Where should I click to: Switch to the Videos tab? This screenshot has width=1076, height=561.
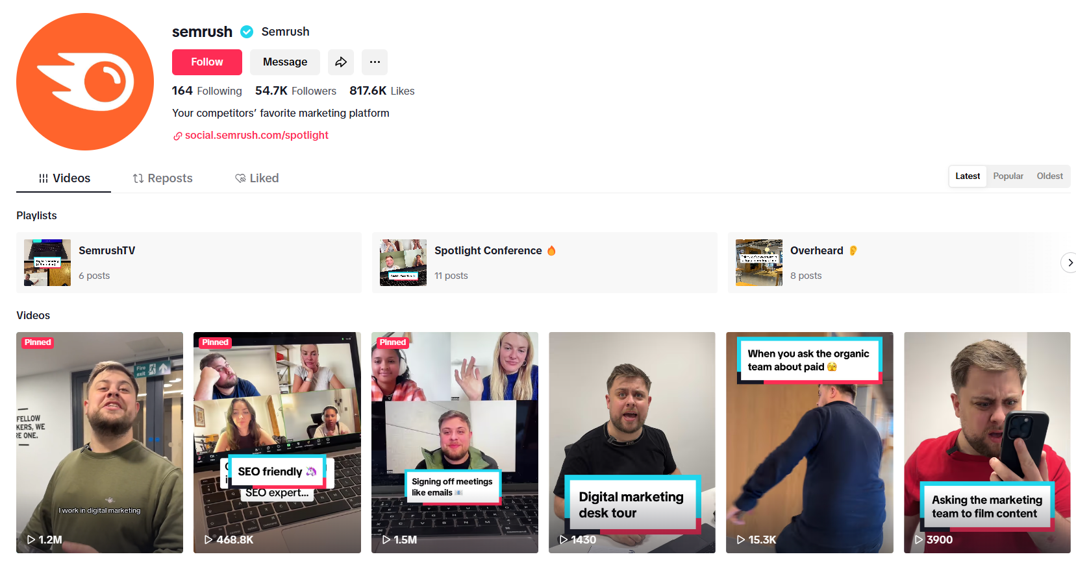click(x=64, y=178)
